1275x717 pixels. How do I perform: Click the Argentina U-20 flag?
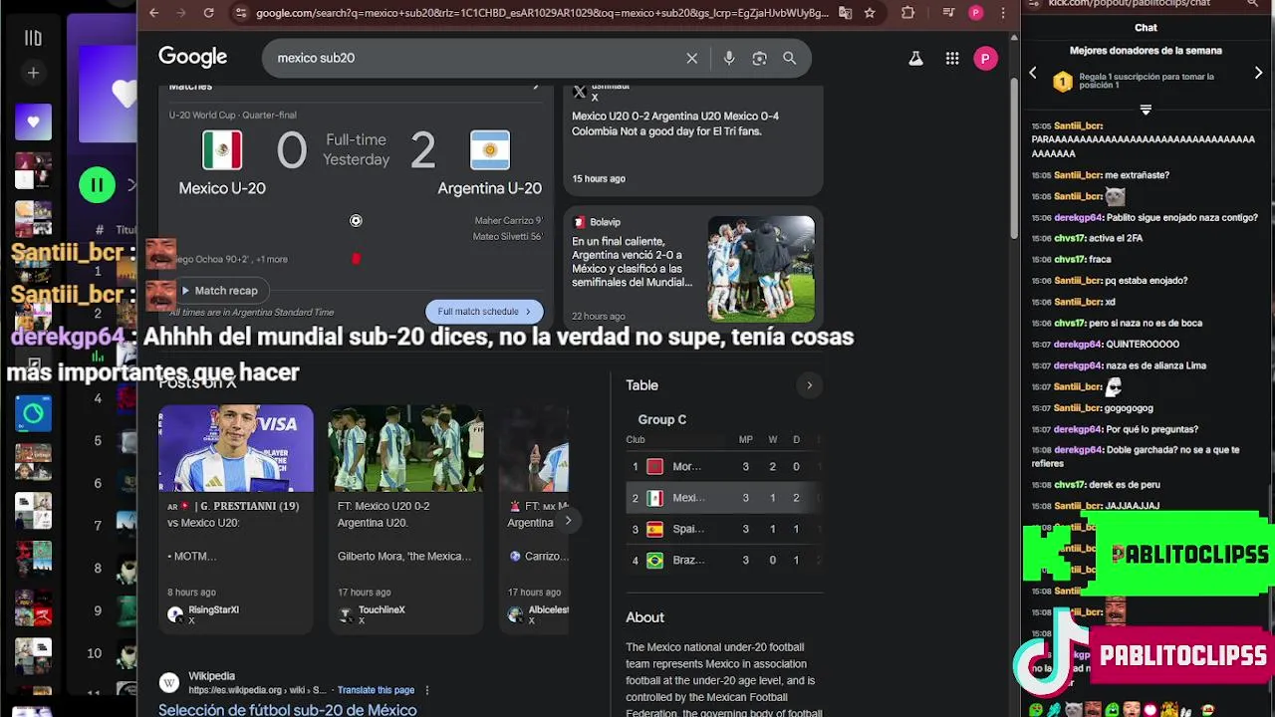(489, 150)
